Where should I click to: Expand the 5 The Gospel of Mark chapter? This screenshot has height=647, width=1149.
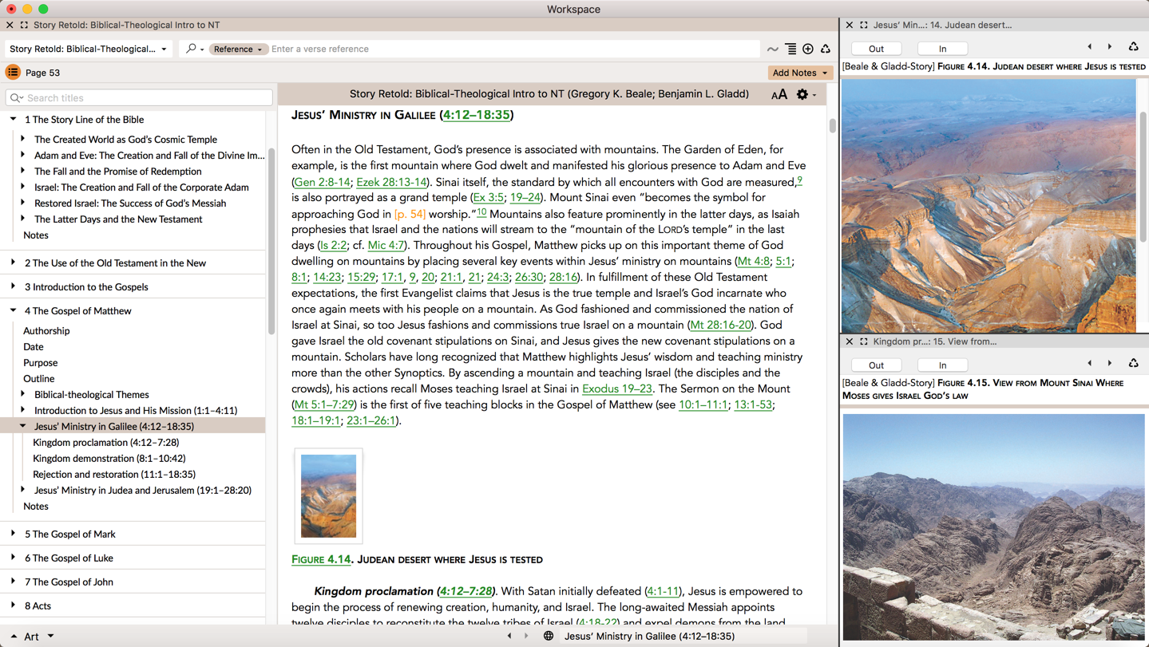[x=13, y=534]
